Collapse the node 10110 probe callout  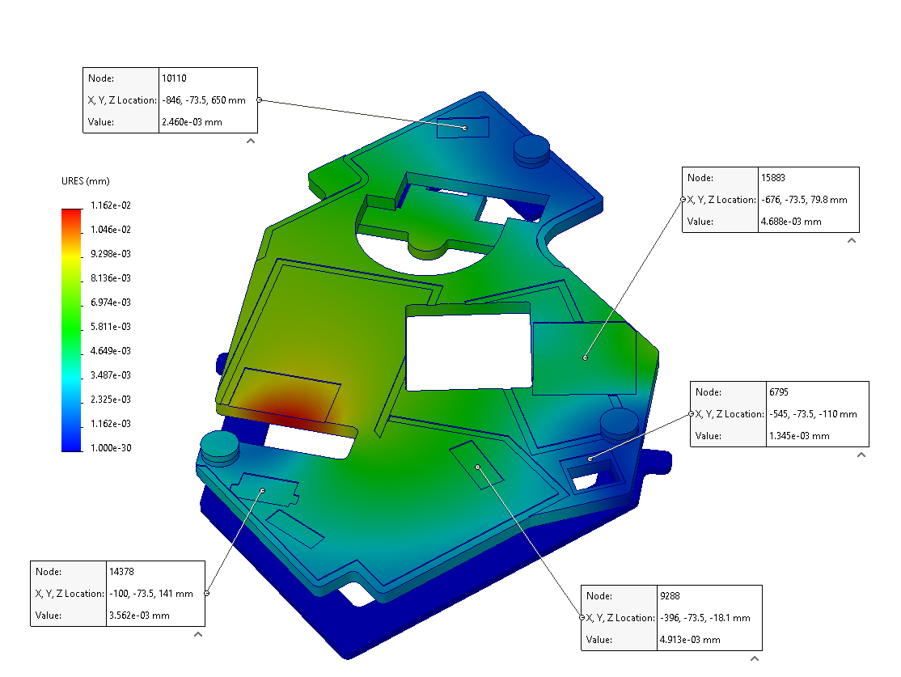(x=251, y=141)
